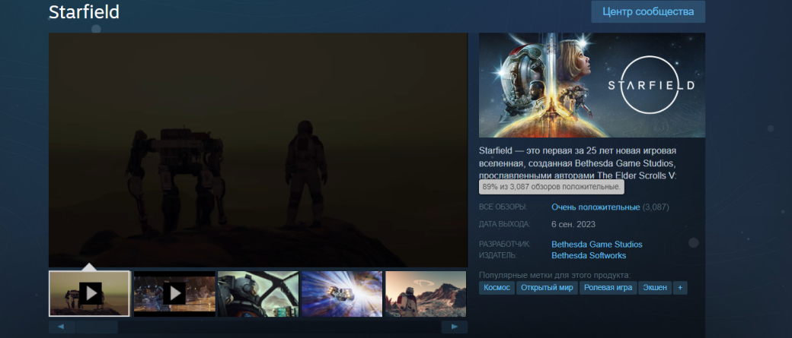Open the Центр сообщества community hub
792x338 pixels.
[x=648, y=11]
